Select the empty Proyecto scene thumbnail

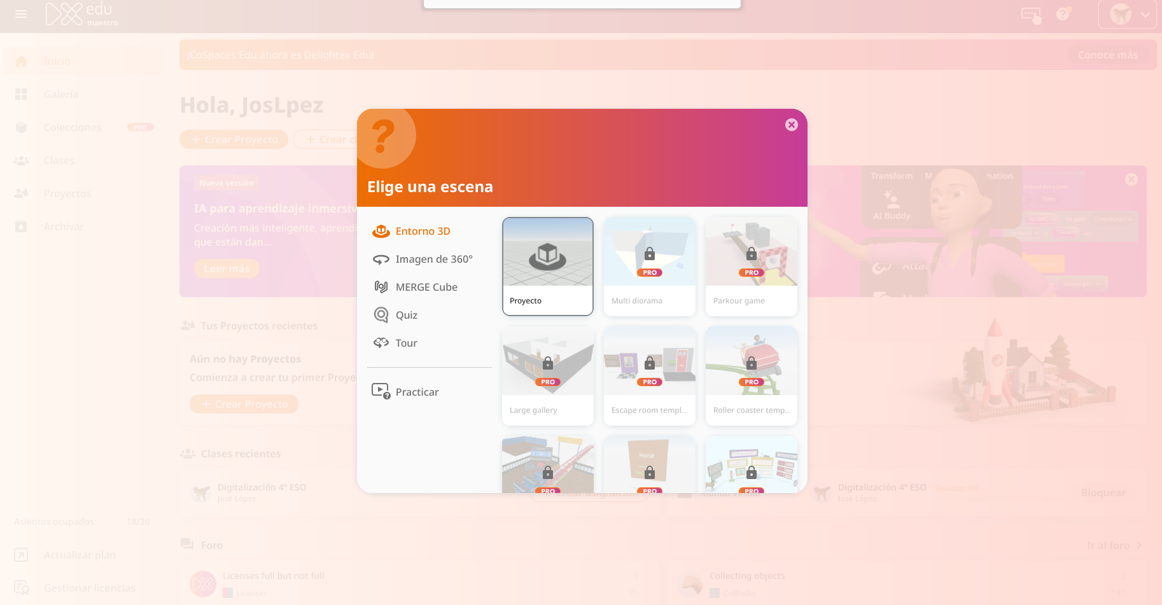pos(547,266)
